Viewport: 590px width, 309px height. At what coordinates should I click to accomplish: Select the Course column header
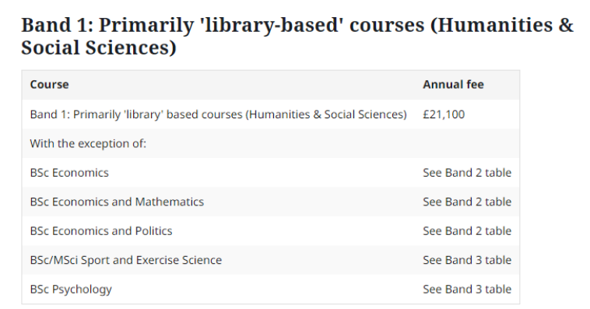[49, 84]
